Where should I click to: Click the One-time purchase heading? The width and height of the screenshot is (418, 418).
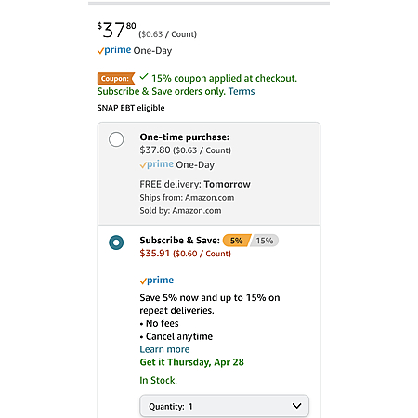pyautogui.click(x=185, y=137)
